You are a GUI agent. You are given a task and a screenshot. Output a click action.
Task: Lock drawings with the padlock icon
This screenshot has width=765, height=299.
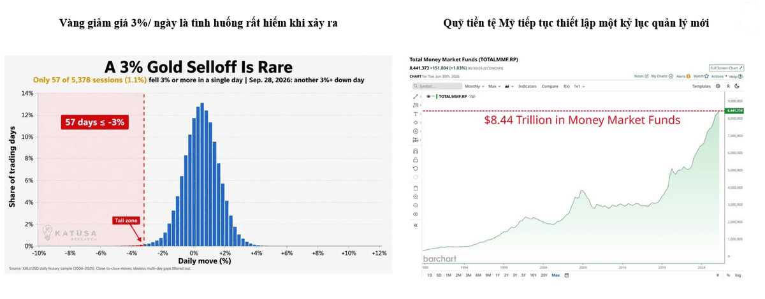click(x=416, y=160)
